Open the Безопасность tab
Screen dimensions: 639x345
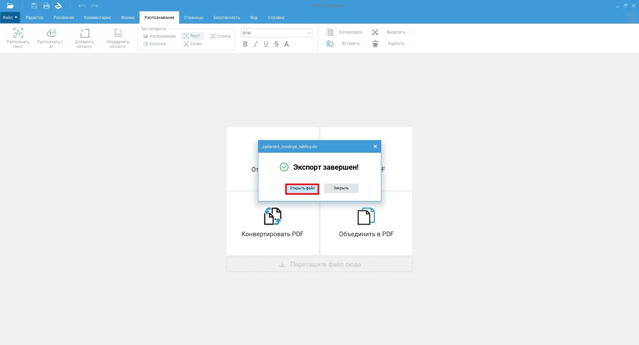pyautogui.click(x=226, y=18)
